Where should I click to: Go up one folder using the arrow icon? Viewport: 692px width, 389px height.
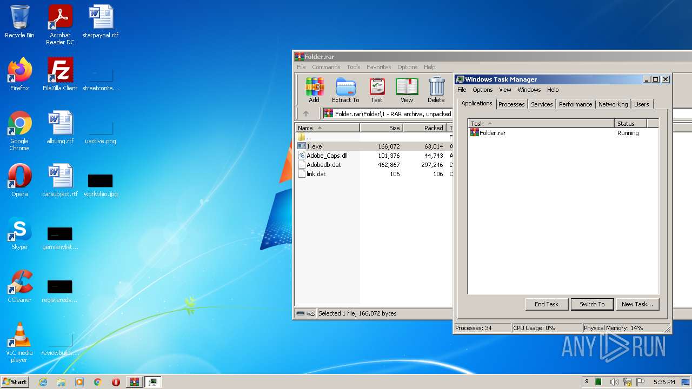tap(306, 113)
